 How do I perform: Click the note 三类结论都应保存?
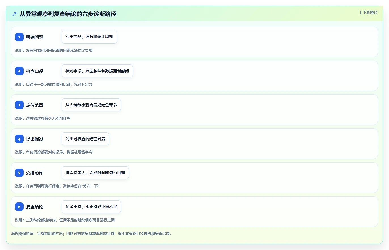(41, 220)
